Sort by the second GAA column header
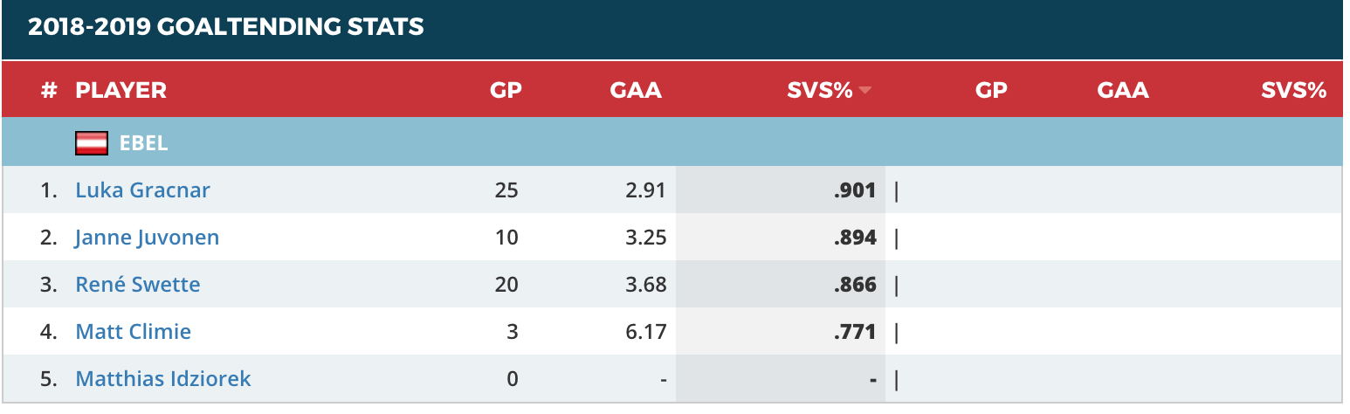Screen dimensions: 1350x414 pos(1123,90)
